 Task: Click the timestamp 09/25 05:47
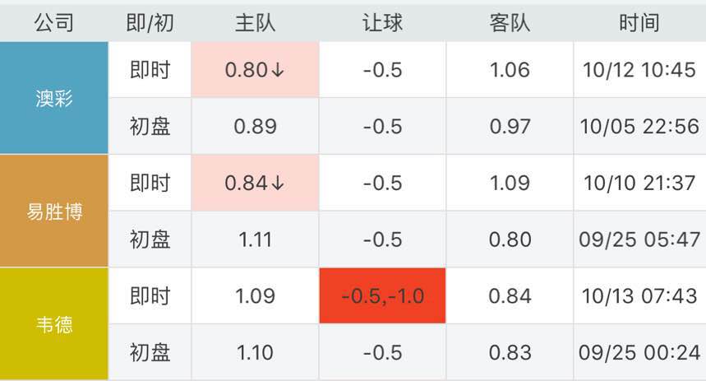coord(639,239)
